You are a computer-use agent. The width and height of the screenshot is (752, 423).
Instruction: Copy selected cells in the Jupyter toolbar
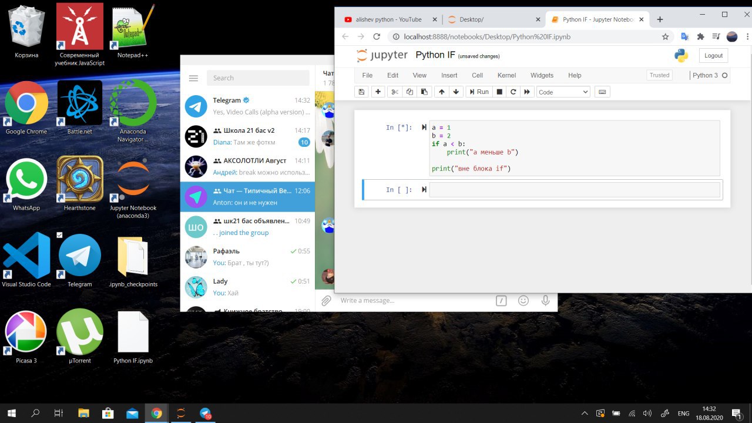[409, 92]
